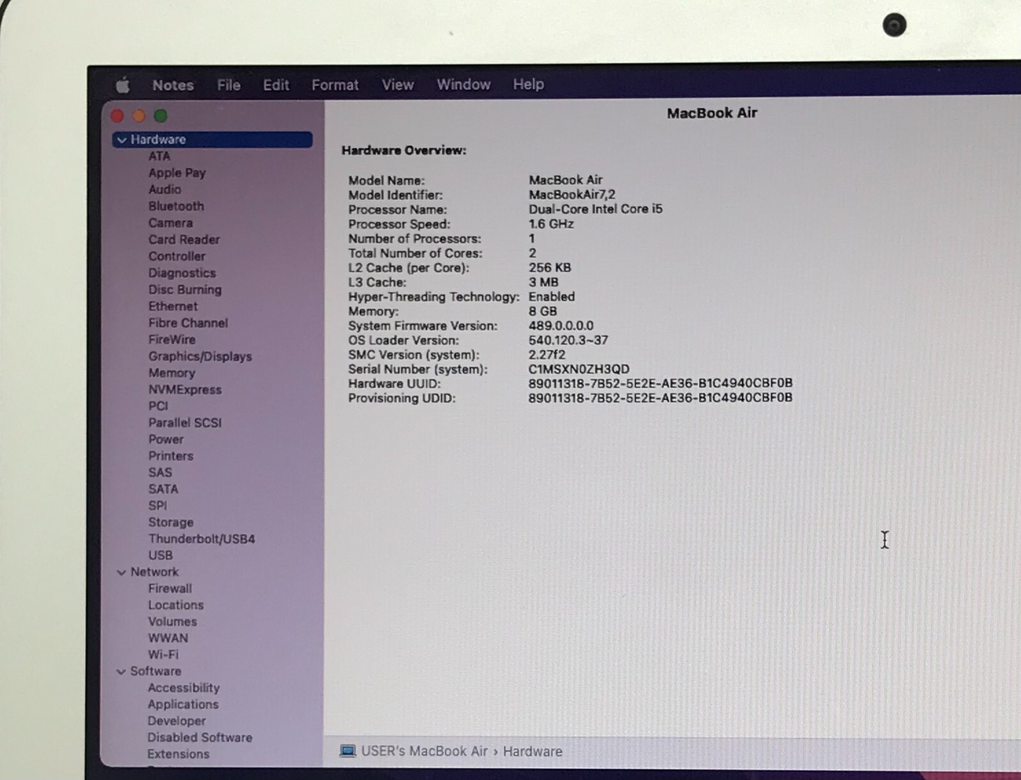This screenshot has width=1021, height=780.
Task: Select FireWire in the sidebar
Action: 172,339
